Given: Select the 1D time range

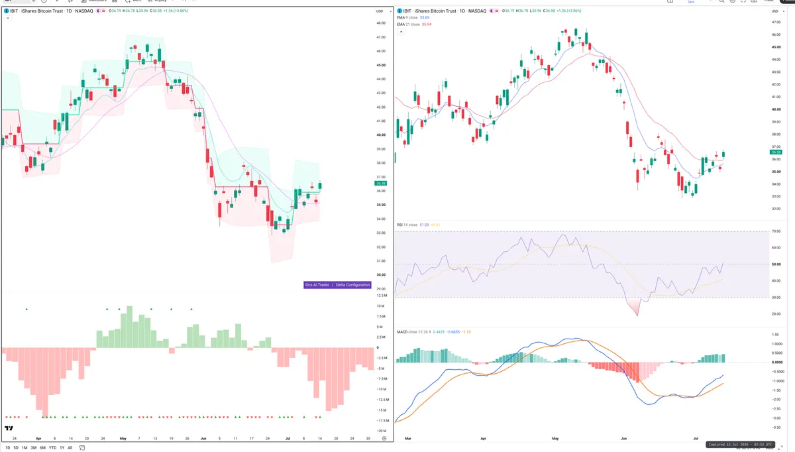Looking at the screenshot, I should click(7, 448).
